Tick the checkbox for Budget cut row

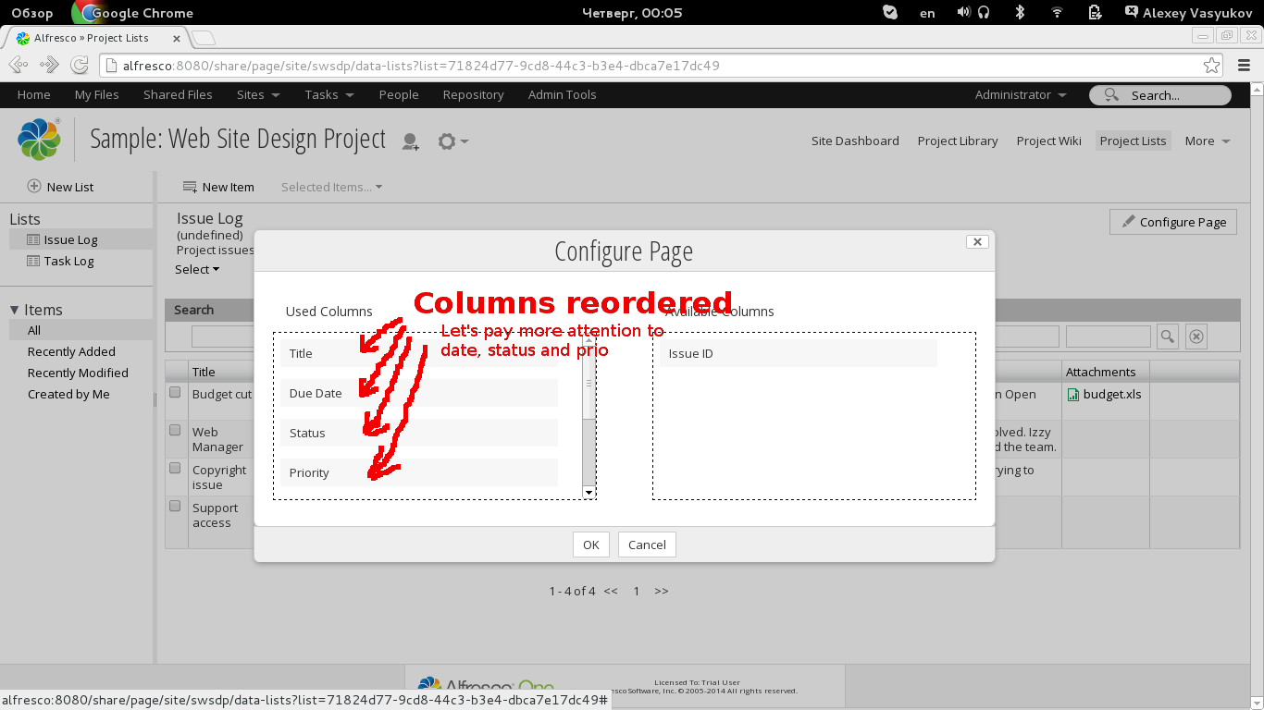point(175,392)
